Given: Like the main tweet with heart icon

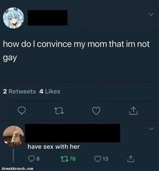Looking at the screenshot, I should [x=96, y=111].
